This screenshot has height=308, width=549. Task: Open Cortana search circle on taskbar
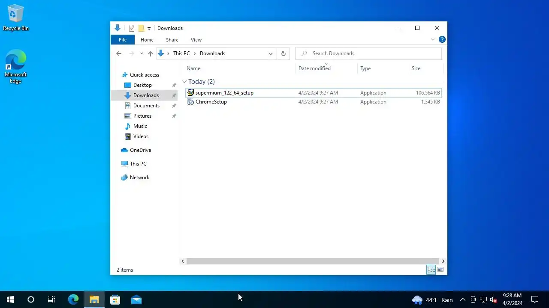coord(31,299)
